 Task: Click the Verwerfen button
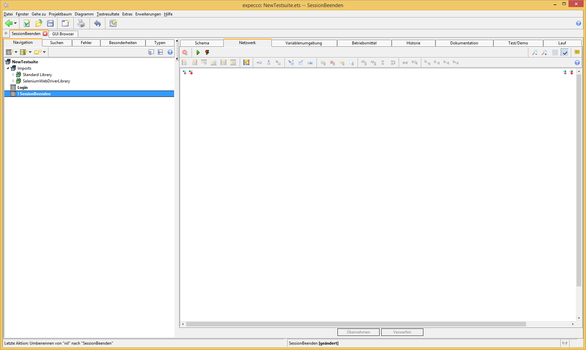tap(402, 332)
